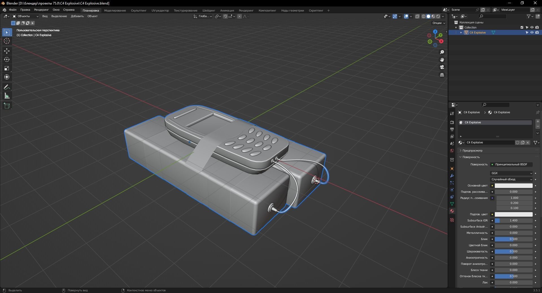Open the Render Properties camera tab

[452, 123]
